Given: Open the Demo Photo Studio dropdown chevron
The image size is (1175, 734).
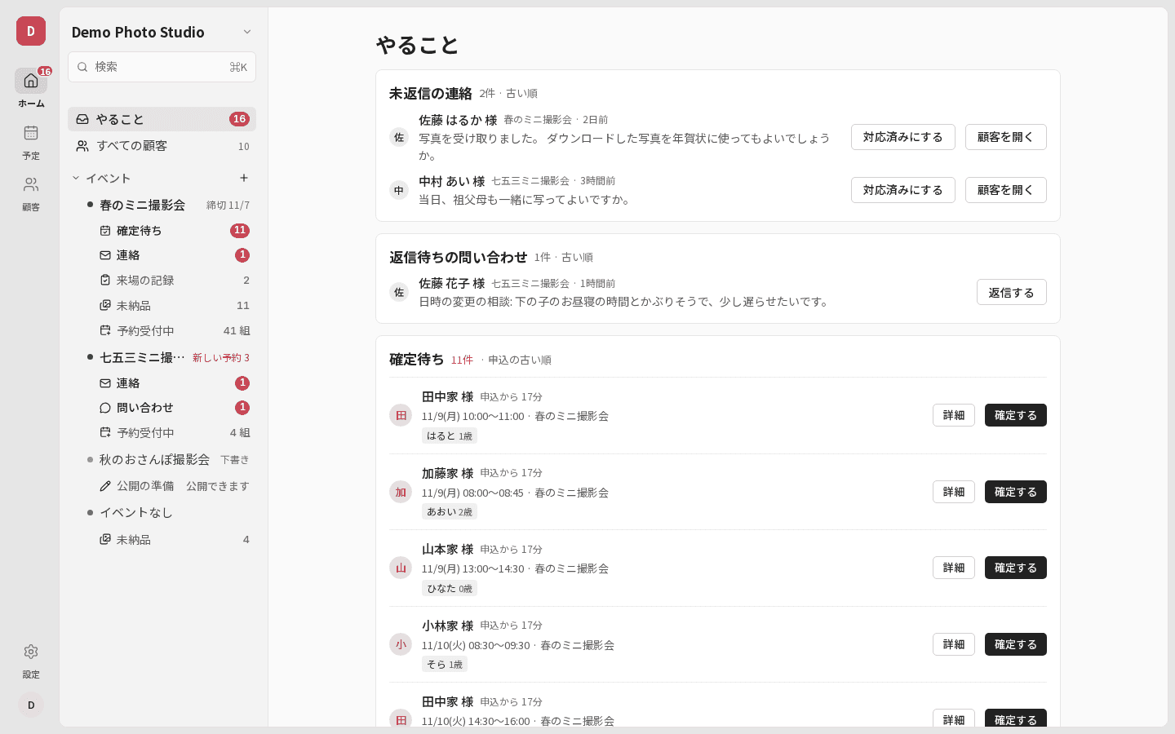Looking at the screenshot, I should click(x=247, y=32).
